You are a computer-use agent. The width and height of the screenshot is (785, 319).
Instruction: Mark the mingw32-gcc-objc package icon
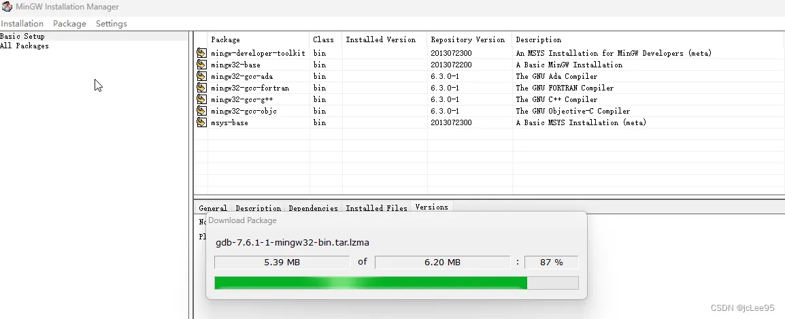tap(201, 111)
